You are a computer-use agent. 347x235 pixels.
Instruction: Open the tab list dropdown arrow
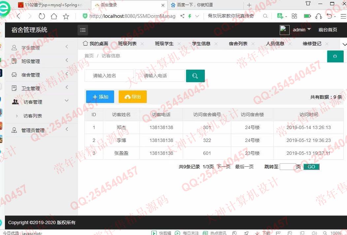tap(344, 44)
